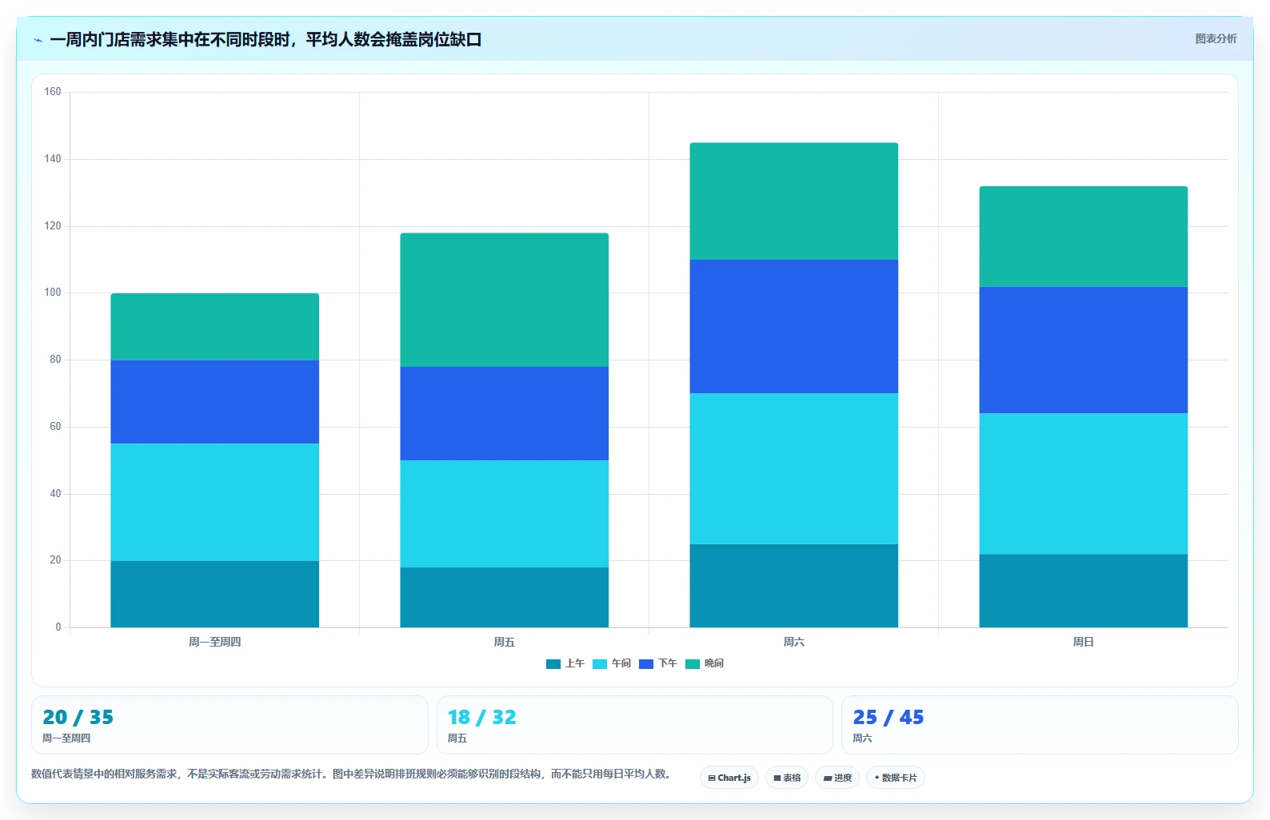The image size is (1270, 820).
Task: Click the 晚间 segment of the 周一至周四 bar
Action: [215, 327]
